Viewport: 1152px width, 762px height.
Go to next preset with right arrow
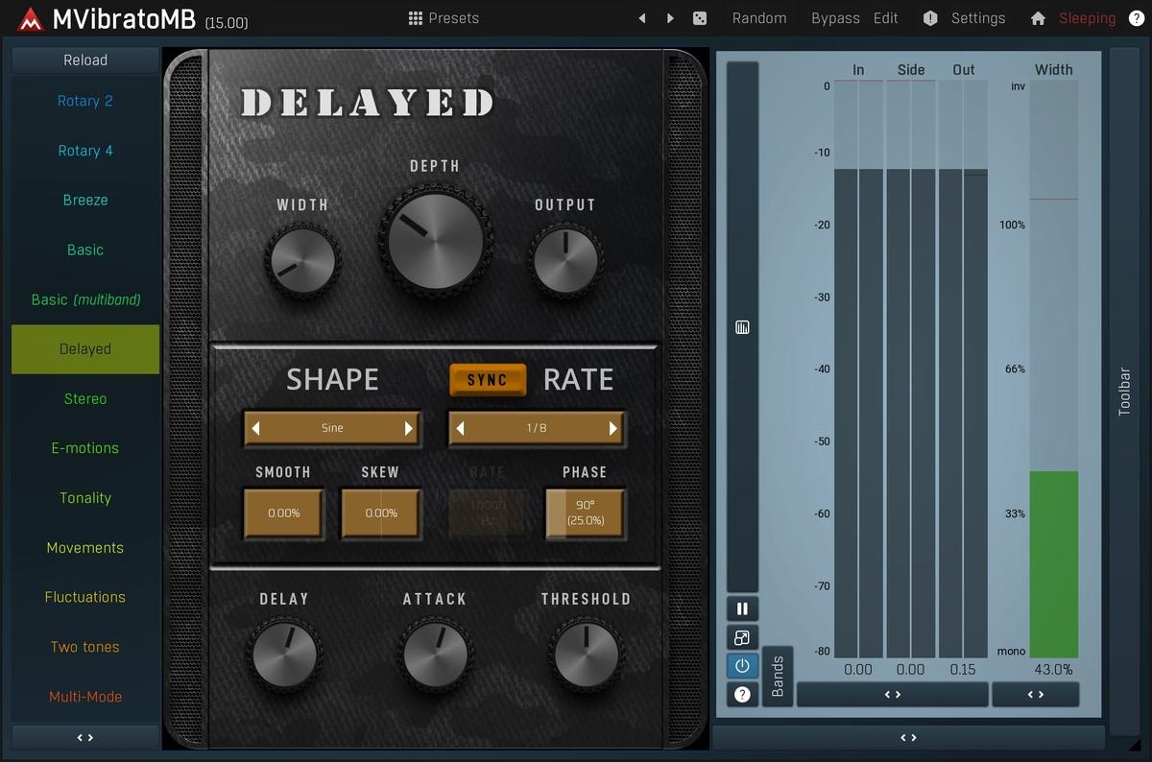(x=670, y=18)
